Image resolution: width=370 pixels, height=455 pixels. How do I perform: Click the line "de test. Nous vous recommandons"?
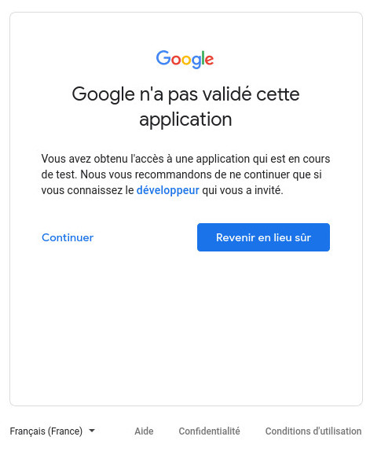coord(181,174)
